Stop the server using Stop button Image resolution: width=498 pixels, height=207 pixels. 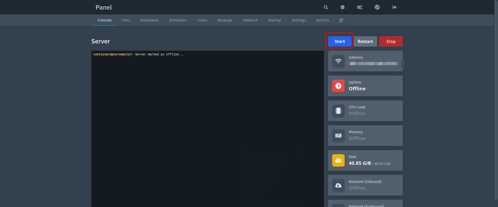(x=391, y=41)
